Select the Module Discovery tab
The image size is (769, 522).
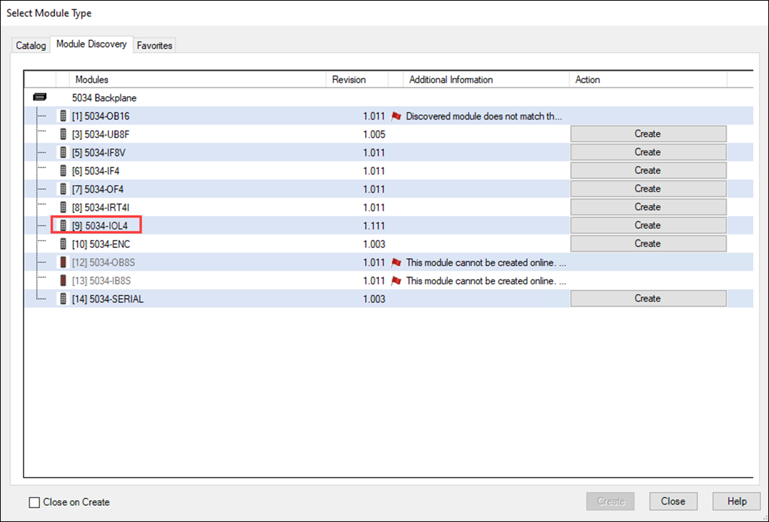[91, 44]
